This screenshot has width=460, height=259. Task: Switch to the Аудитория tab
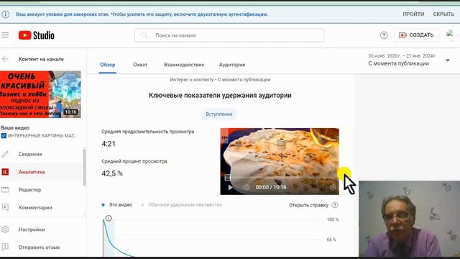232,65
